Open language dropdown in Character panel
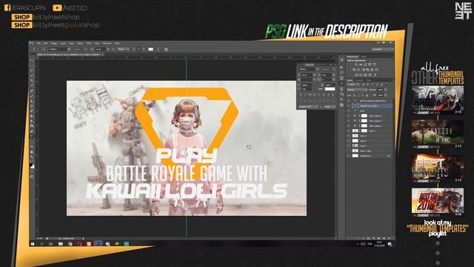474x267 pixels. [308, 107]
